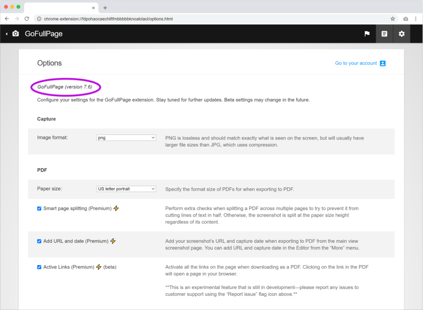Click the browser back arrow
This screenshot has width=423, height=310.
[7, 19]
